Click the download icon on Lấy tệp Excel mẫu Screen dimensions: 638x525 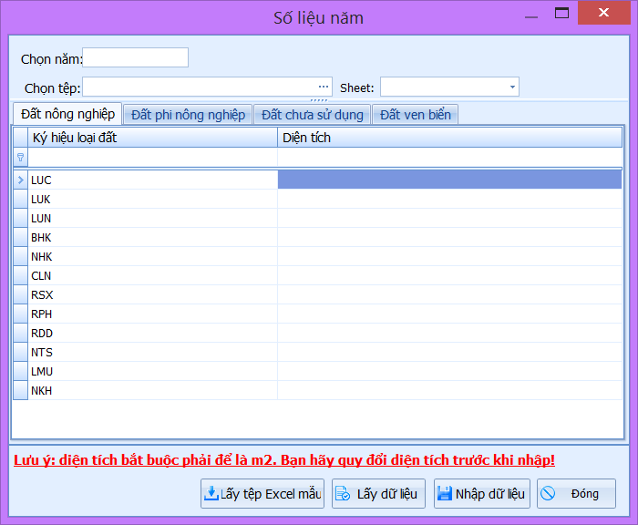click(x=211, y=494)
